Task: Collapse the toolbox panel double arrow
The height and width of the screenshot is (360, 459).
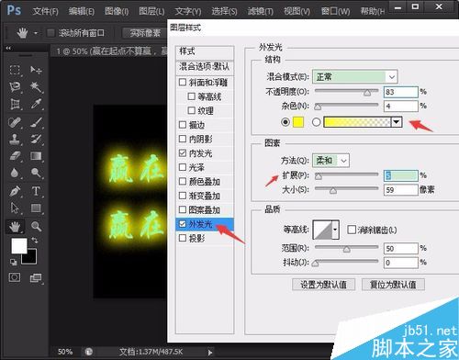Action: point(8,48)
